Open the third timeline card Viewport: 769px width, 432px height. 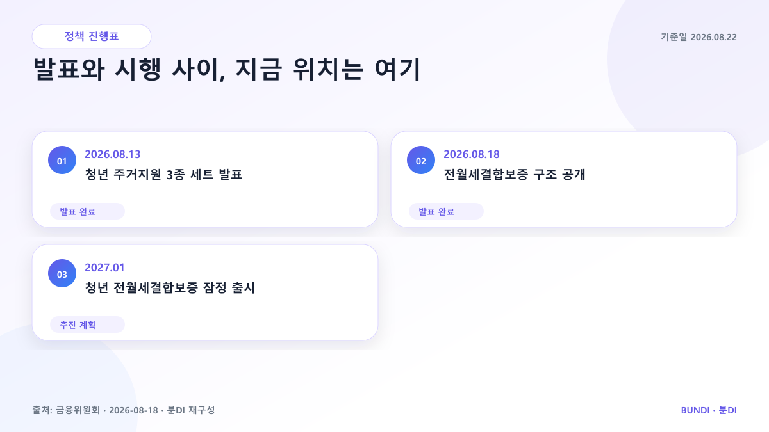[x=205, y=292]
